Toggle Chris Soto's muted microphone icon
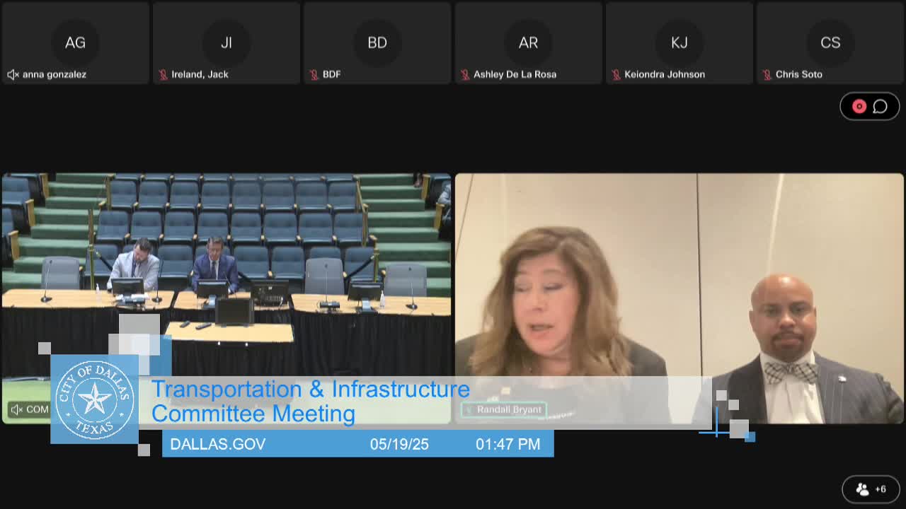This screenshot has height=509, width=906. point(767,74)
